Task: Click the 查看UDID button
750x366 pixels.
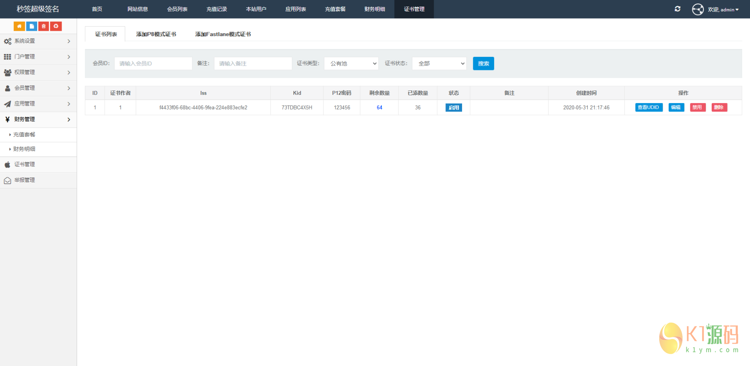Action: (x=648, y=108)
